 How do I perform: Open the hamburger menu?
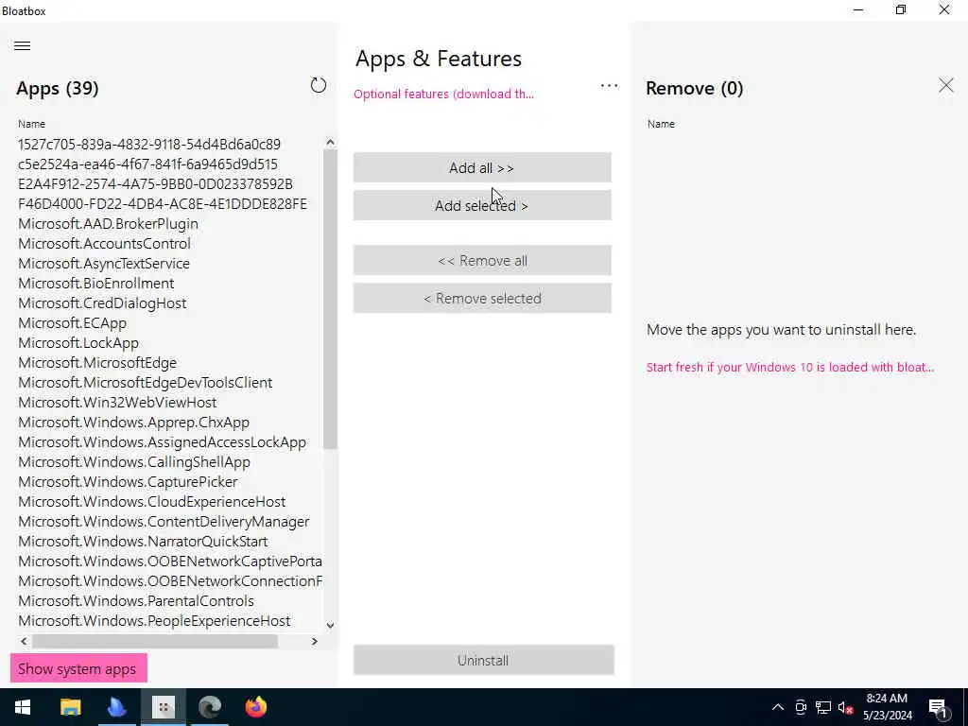click(23, 45)
